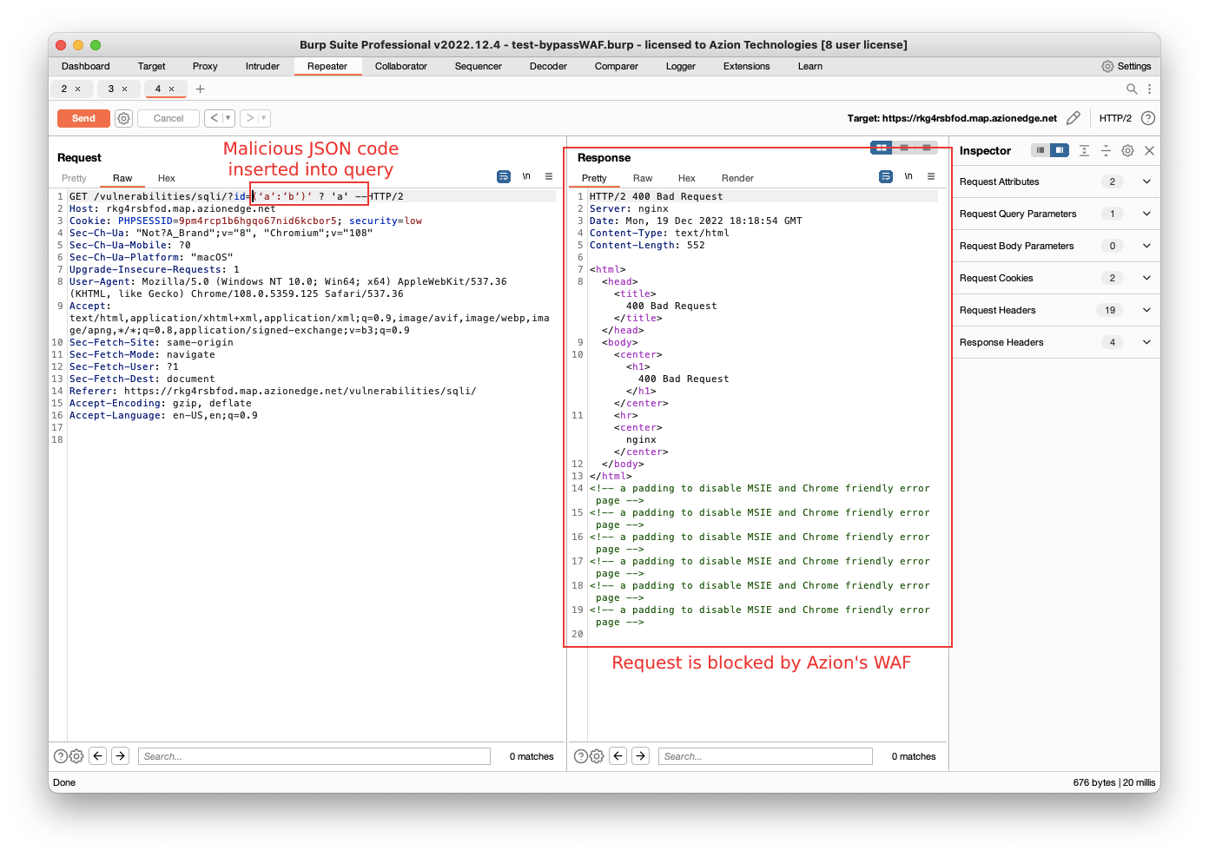Cancel the request
Image resolution: width=1209 pixels, height=857 pixels.
(x=168, y=118)
